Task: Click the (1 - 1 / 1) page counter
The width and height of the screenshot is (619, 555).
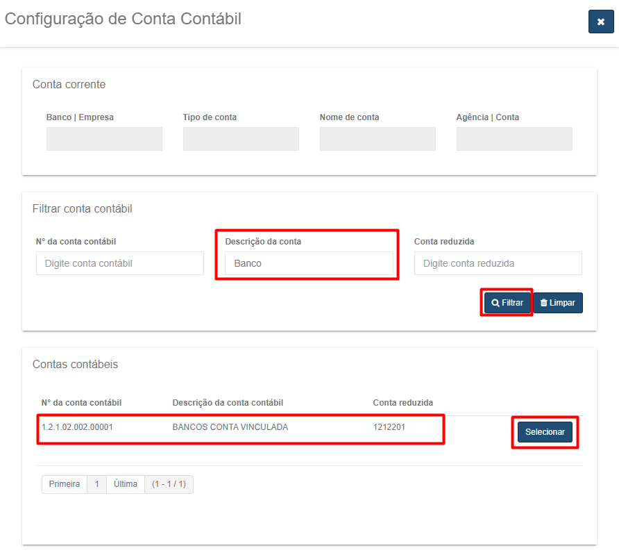Action: (x=169, y=484)
